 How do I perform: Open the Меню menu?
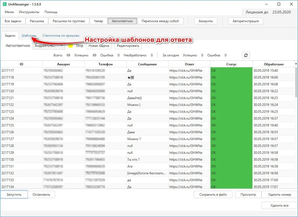point(9,12)
